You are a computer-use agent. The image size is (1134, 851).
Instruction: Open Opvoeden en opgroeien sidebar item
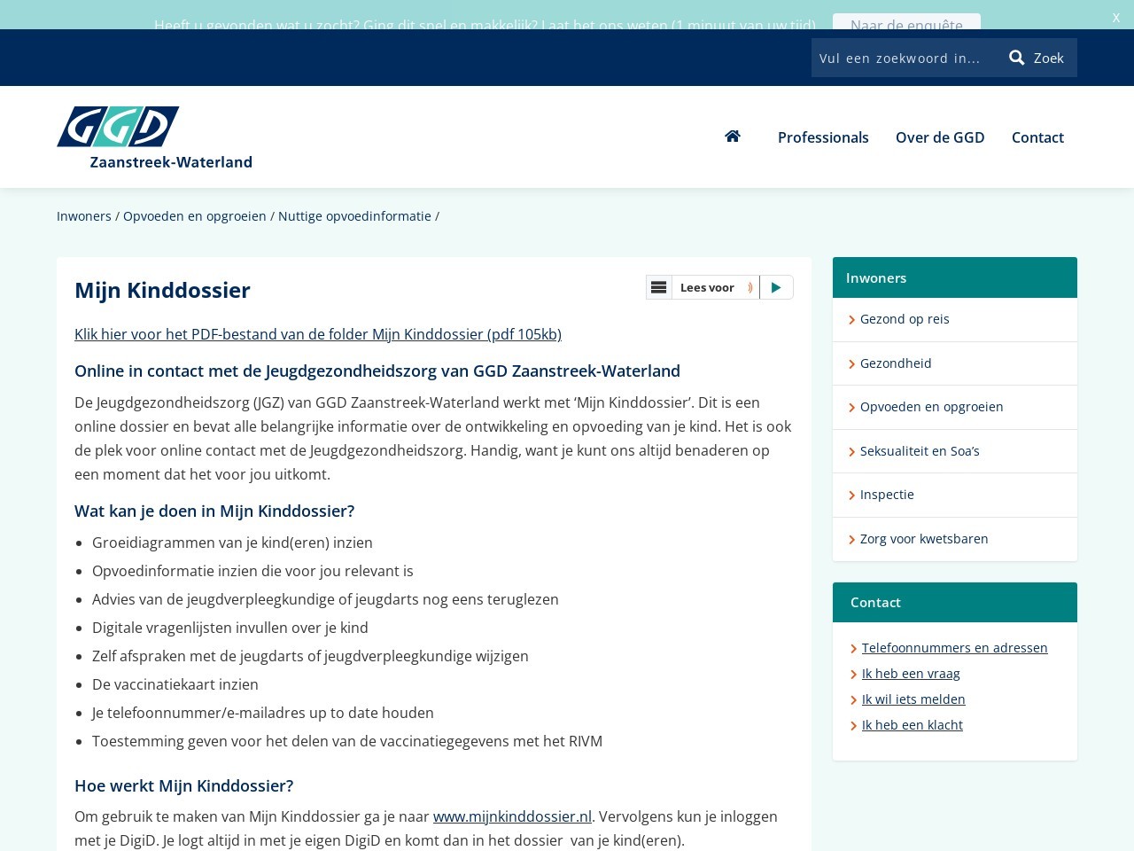[955, 407]
